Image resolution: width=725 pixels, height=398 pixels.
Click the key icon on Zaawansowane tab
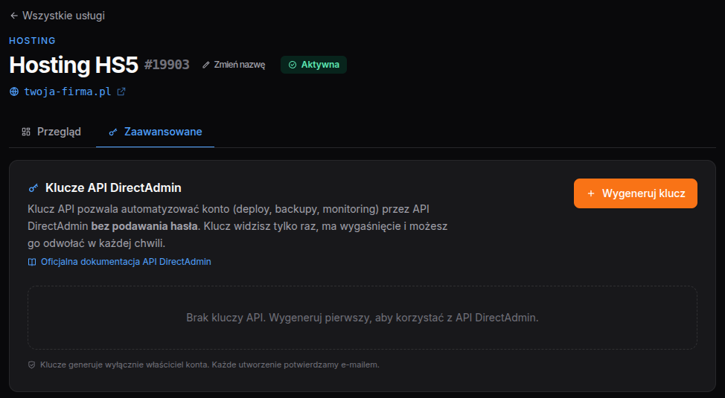pyautogui.click(x=113, y=132)
